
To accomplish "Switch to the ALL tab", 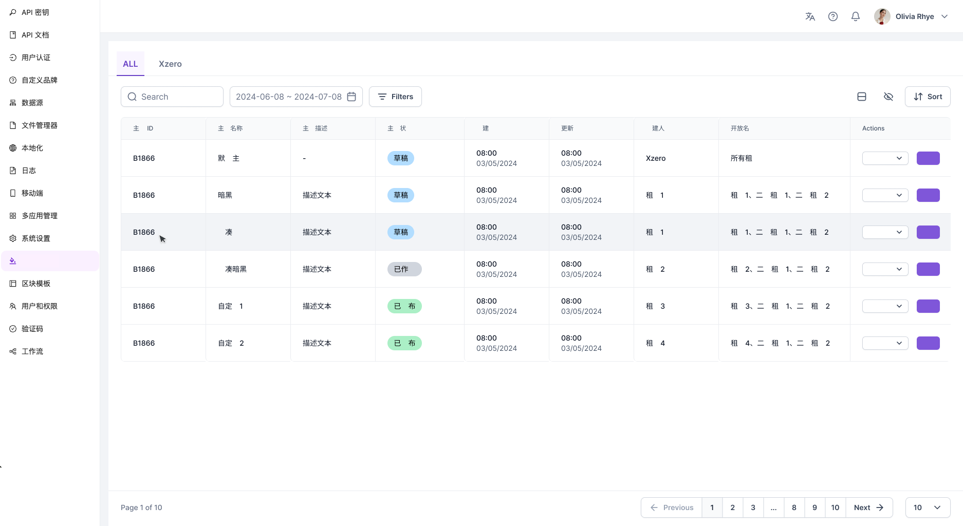I will [x=131, y=64].
